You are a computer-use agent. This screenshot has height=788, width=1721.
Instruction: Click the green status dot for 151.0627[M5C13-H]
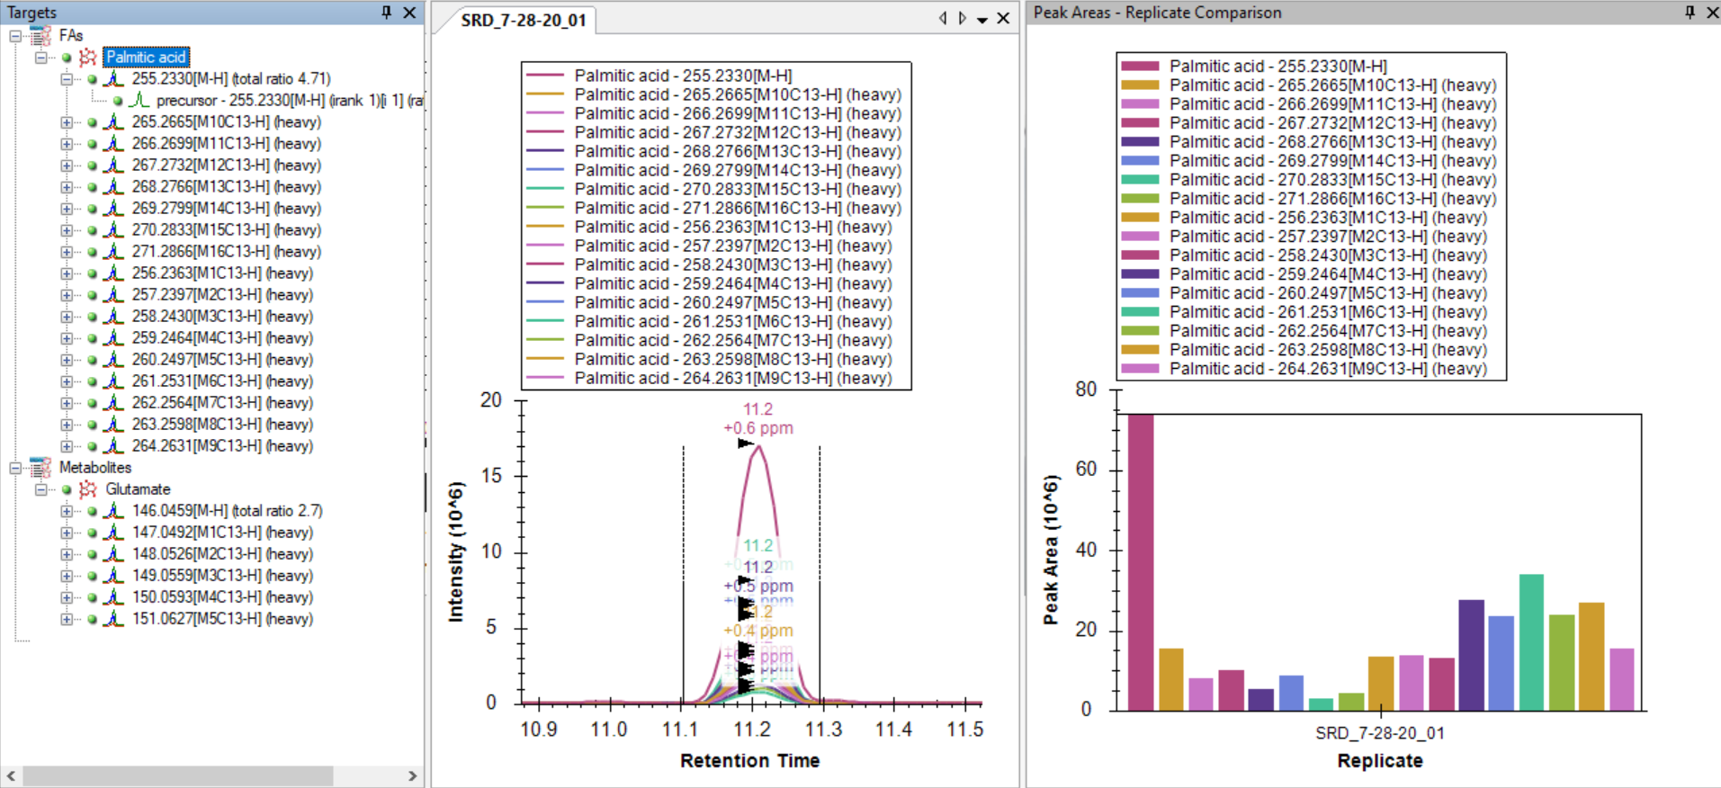click(92, 619)
